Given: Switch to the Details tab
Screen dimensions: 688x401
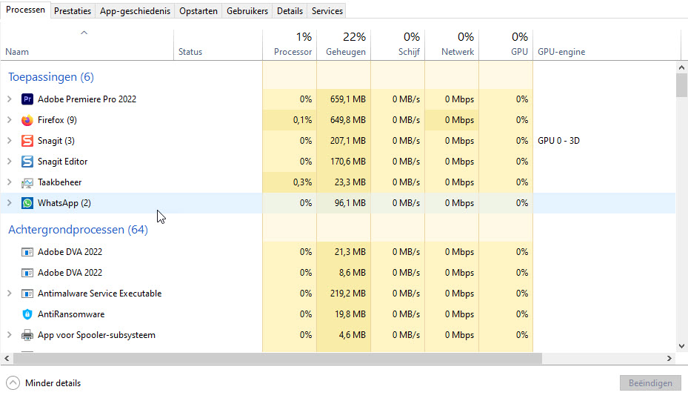Looking at the screenshot, I should pos(290,11).
